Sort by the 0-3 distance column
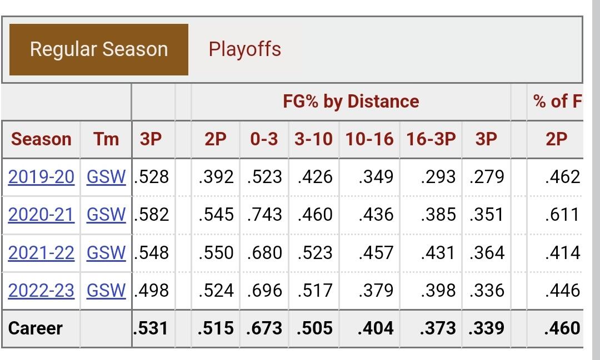 [x=264, y=139]
